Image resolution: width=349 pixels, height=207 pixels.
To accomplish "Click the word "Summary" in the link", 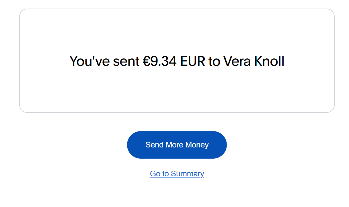I will tap(187, 174).
